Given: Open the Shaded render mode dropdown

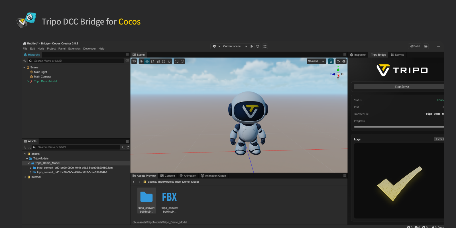Looking at the screenshot, I should point(316,61).
